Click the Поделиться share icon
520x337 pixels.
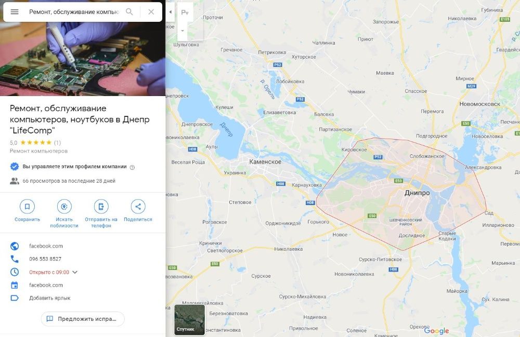(x=138, y=207)
